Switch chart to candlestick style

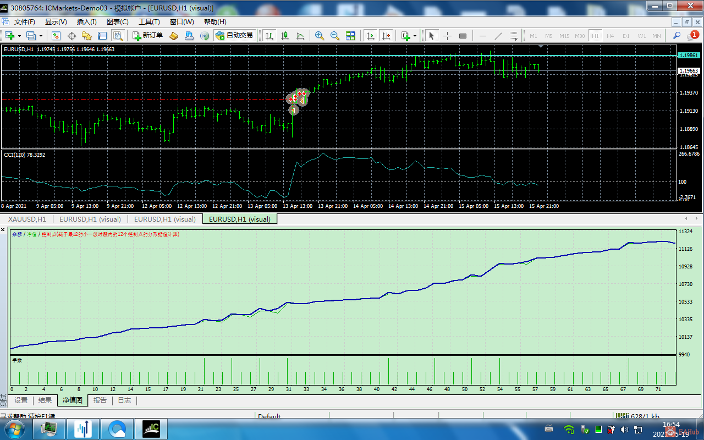point(285,36)
